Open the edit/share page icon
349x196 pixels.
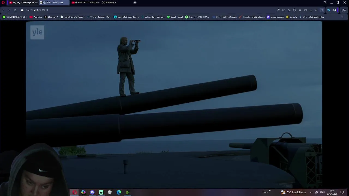(284, 10)
